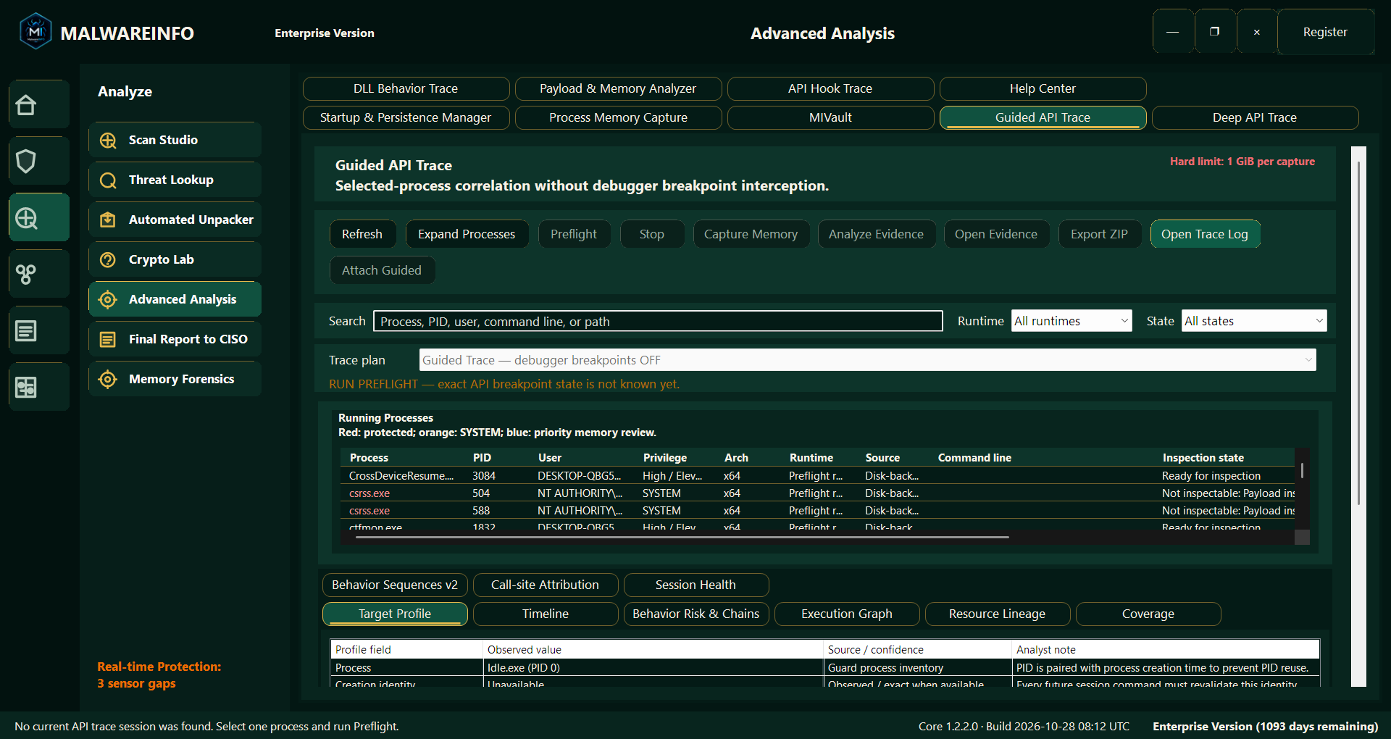Open the Runtime All runtimes dropdown

pyautogui.click(x=1072, y=321)
